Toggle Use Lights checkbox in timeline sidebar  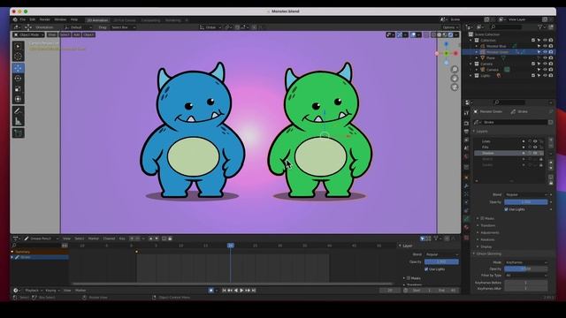(426, 269)
